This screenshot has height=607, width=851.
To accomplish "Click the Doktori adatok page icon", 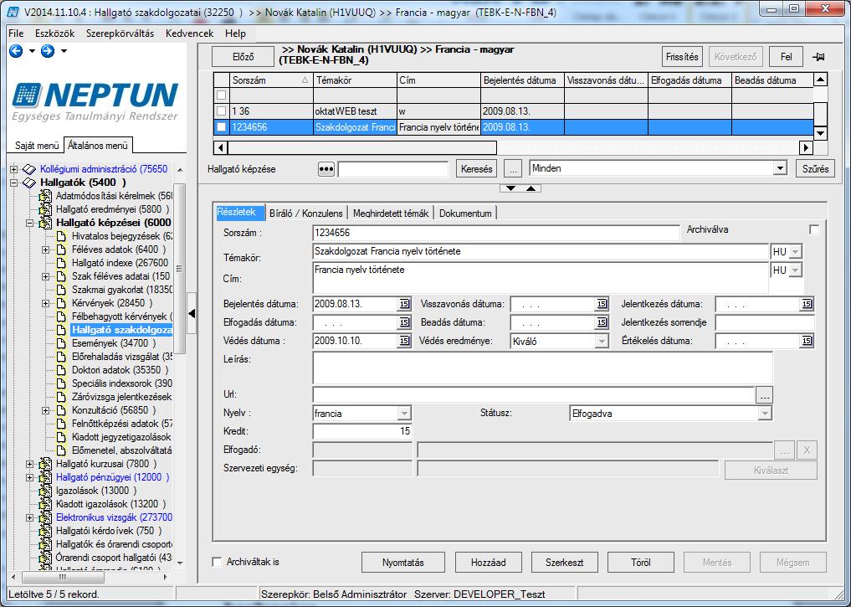I will [x=61, y=370].
